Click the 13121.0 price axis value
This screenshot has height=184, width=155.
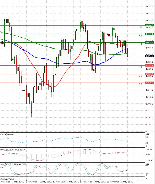click(x=150, y=132)
